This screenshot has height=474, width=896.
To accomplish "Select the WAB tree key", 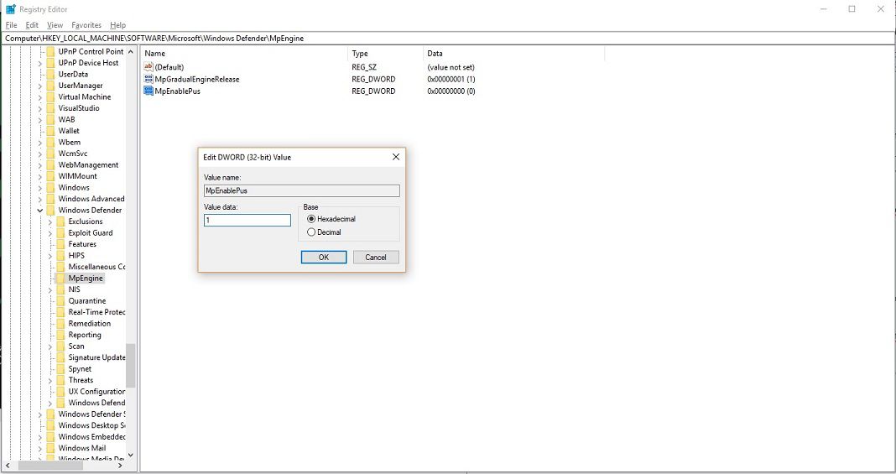I will [66, 119].
